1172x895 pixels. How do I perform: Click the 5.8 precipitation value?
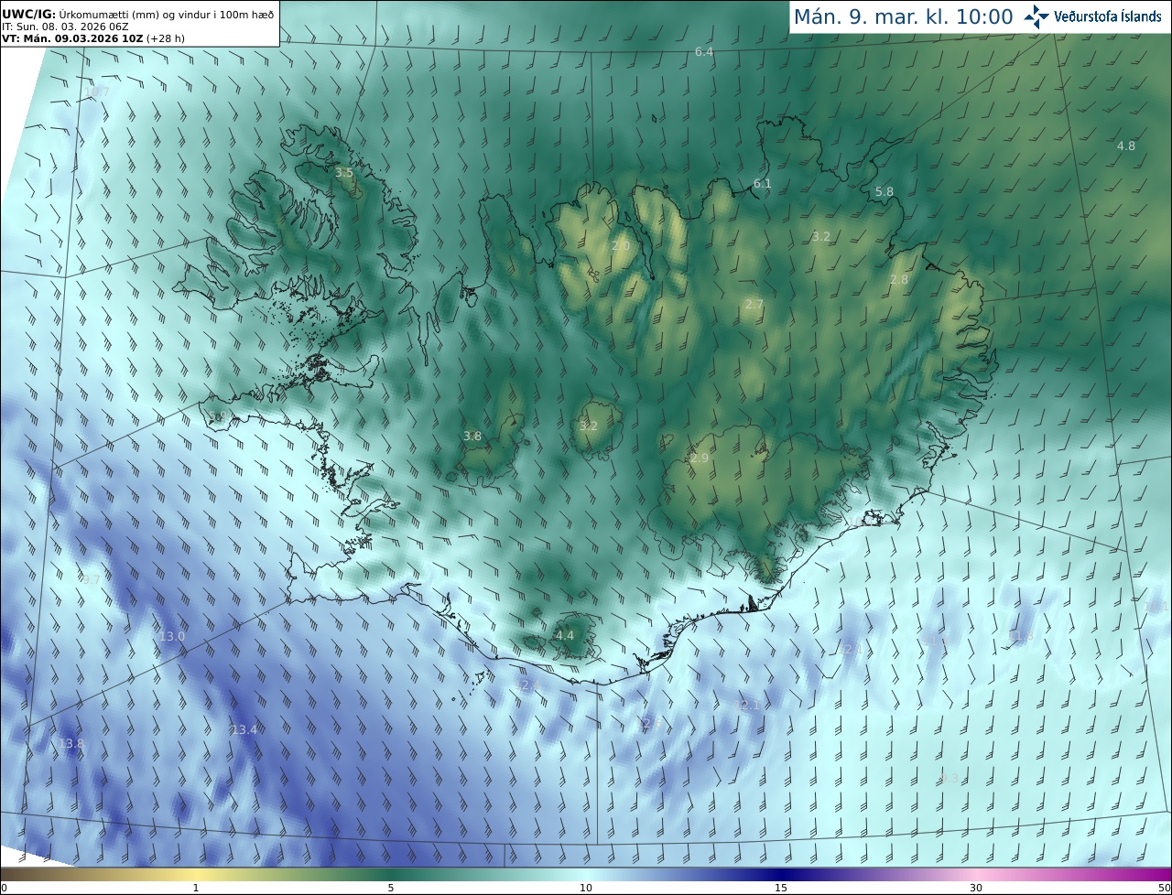pyautogui.click(x=884, y=191)
